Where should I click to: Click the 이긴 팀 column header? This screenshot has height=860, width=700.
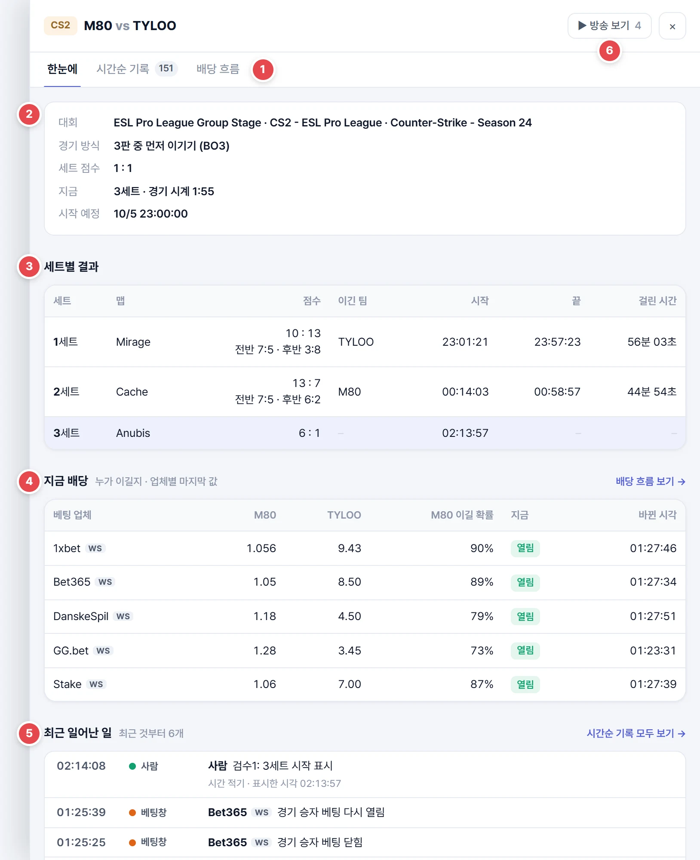coord(353,301)
